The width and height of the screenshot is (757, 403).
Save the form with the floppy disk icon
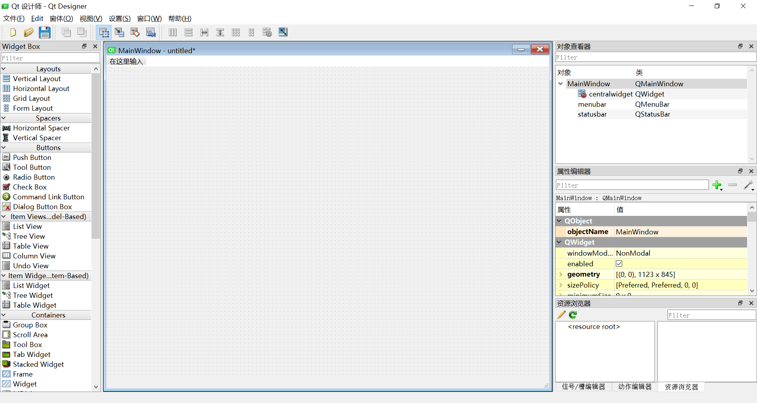(x=45, y=32)
